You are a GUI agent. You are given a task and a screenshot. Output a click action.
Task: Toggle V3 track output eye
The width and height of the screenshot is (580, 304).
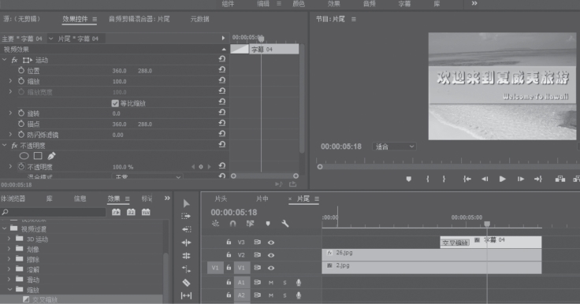coord(271,243)
